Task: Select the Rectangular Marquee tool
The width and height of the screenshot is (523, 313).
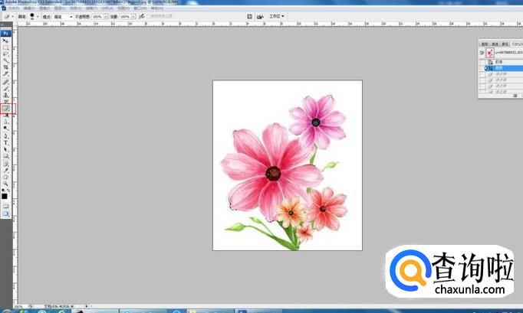Action: 5,47
